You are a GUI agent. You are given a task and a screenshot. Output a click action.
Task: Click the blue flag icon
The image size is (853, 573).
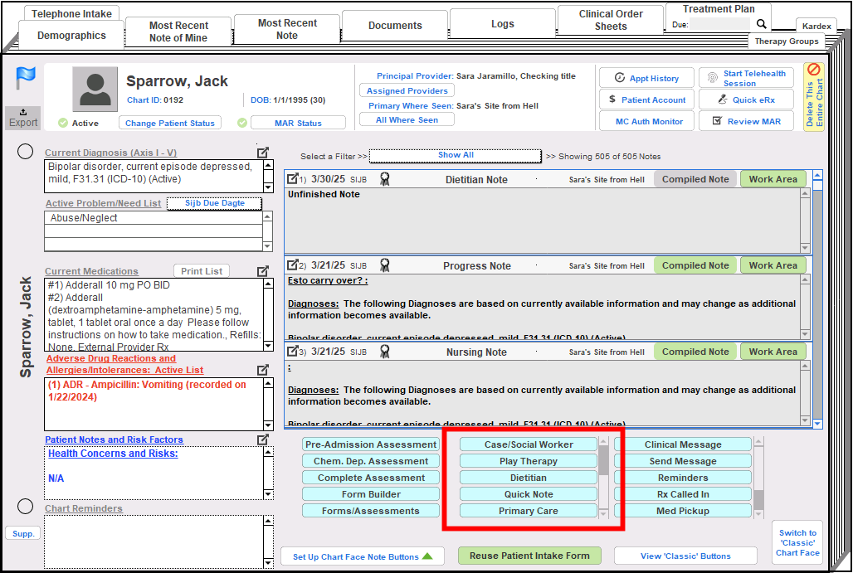tap(26, 75)
